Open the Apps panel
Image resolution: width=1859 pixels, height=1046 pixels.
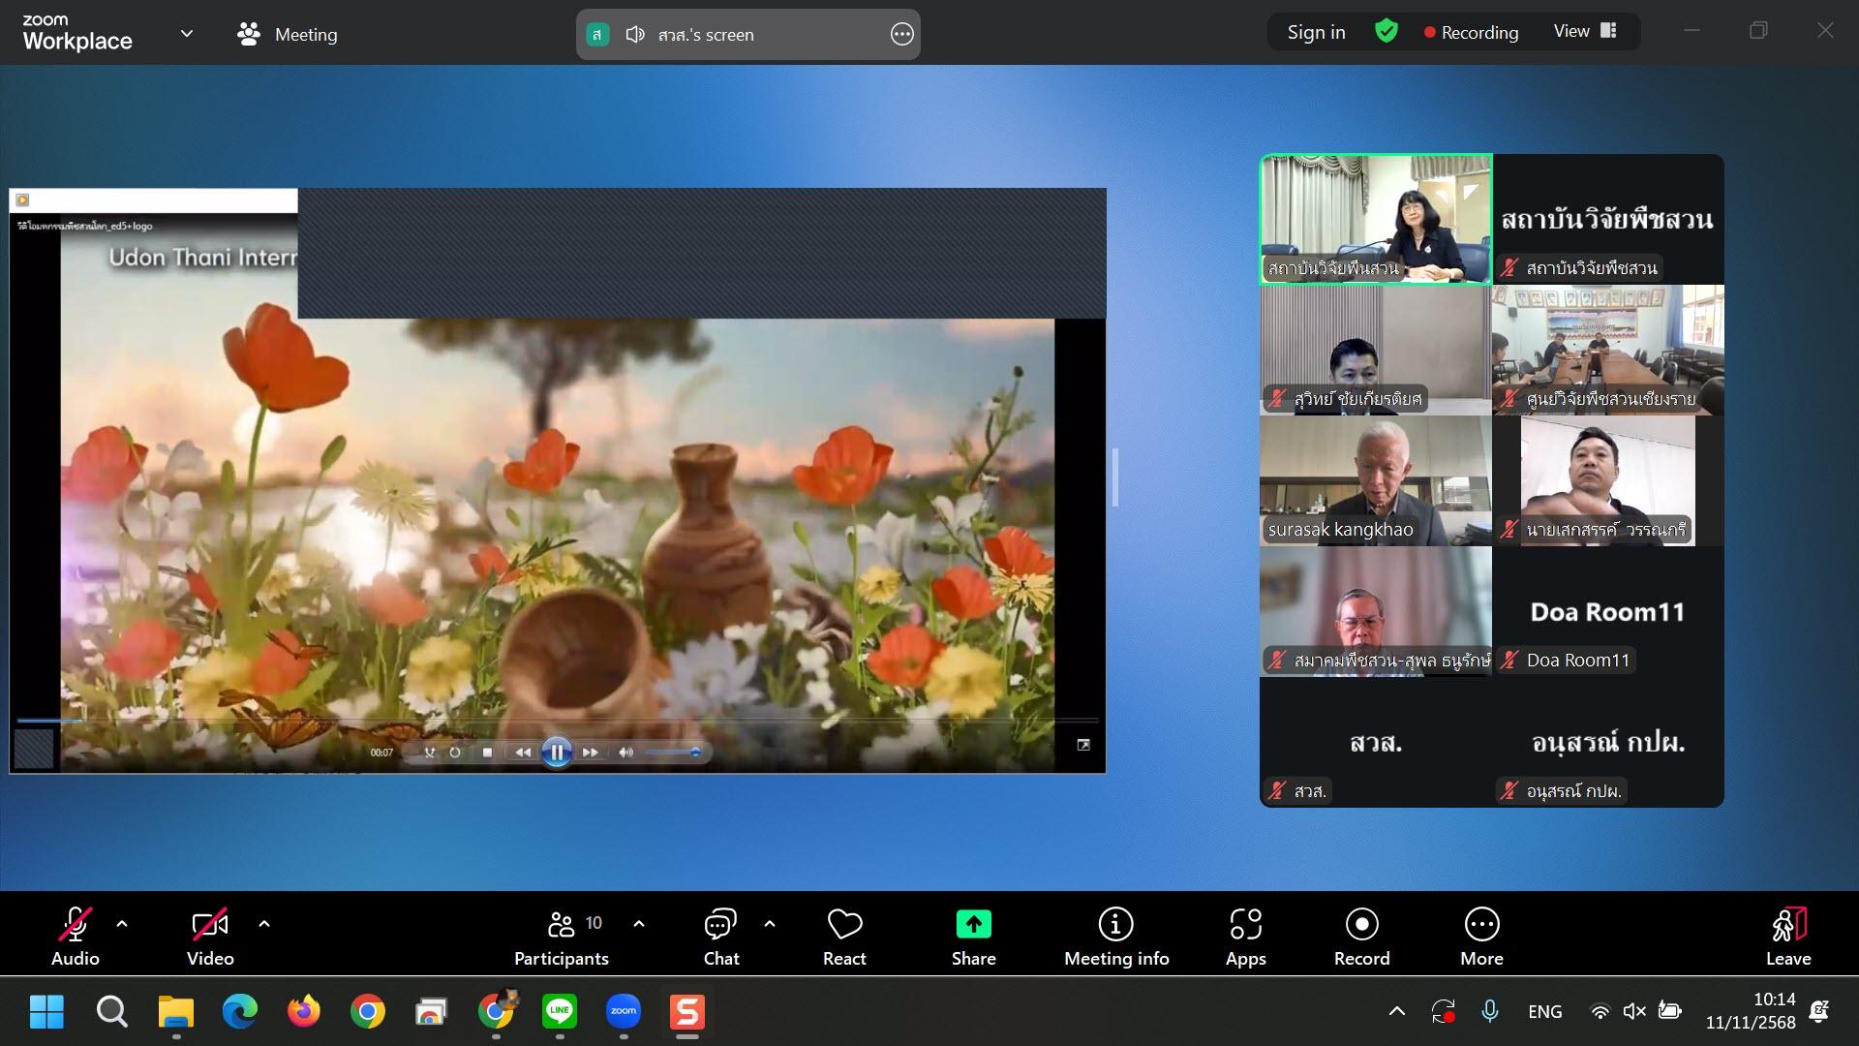click(1245, 936)
